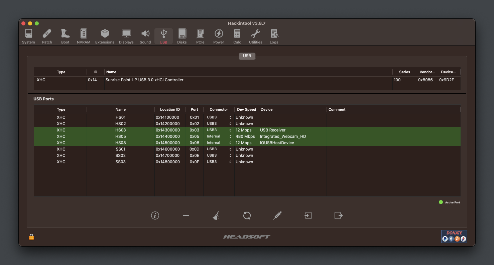
Task: Select the IOUSBHostDevice entry
Action: (x=277, y=143)
